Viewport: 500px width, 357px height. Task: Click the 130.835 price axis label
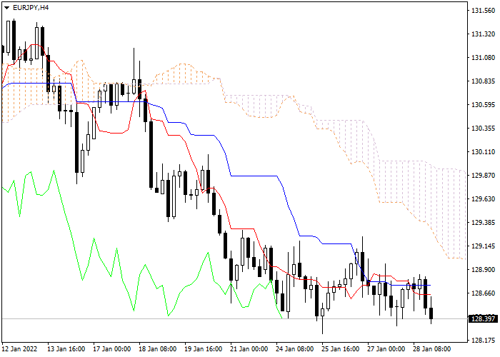[x=483, y=81]
